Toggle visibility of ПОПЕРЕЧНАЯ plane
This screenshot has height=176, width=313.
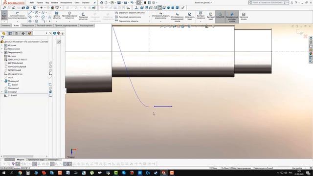50,70
